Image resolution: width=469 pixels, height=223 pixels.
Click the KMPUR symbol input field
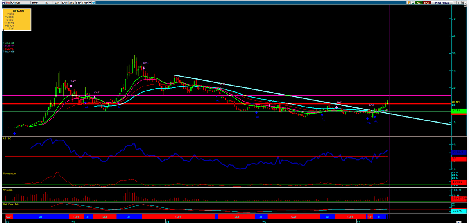(x=20, y=3)
